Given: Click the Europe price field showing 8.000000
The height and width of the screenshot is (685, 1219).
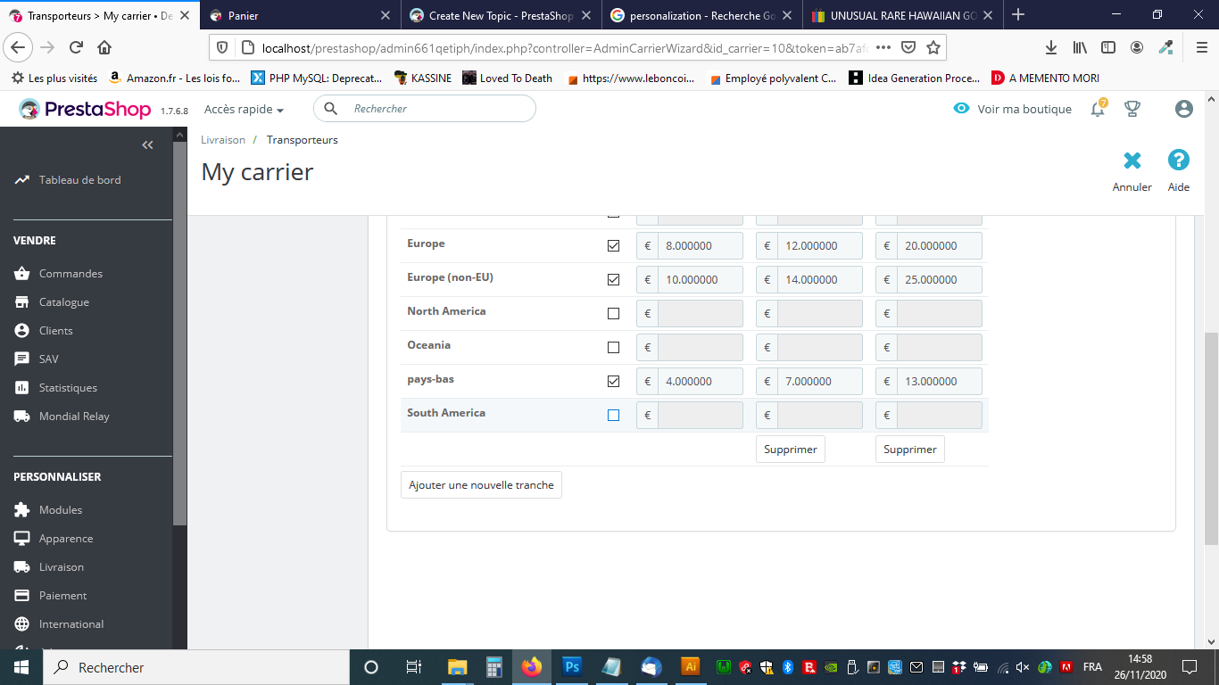Looking at the screenshot, I should [x=701, y=246].
